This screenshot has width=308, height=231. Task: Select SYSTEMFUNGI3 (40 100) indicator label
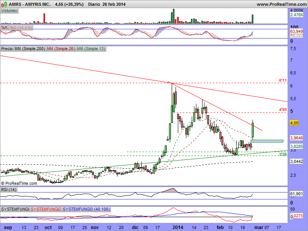(x=86, y=209)
